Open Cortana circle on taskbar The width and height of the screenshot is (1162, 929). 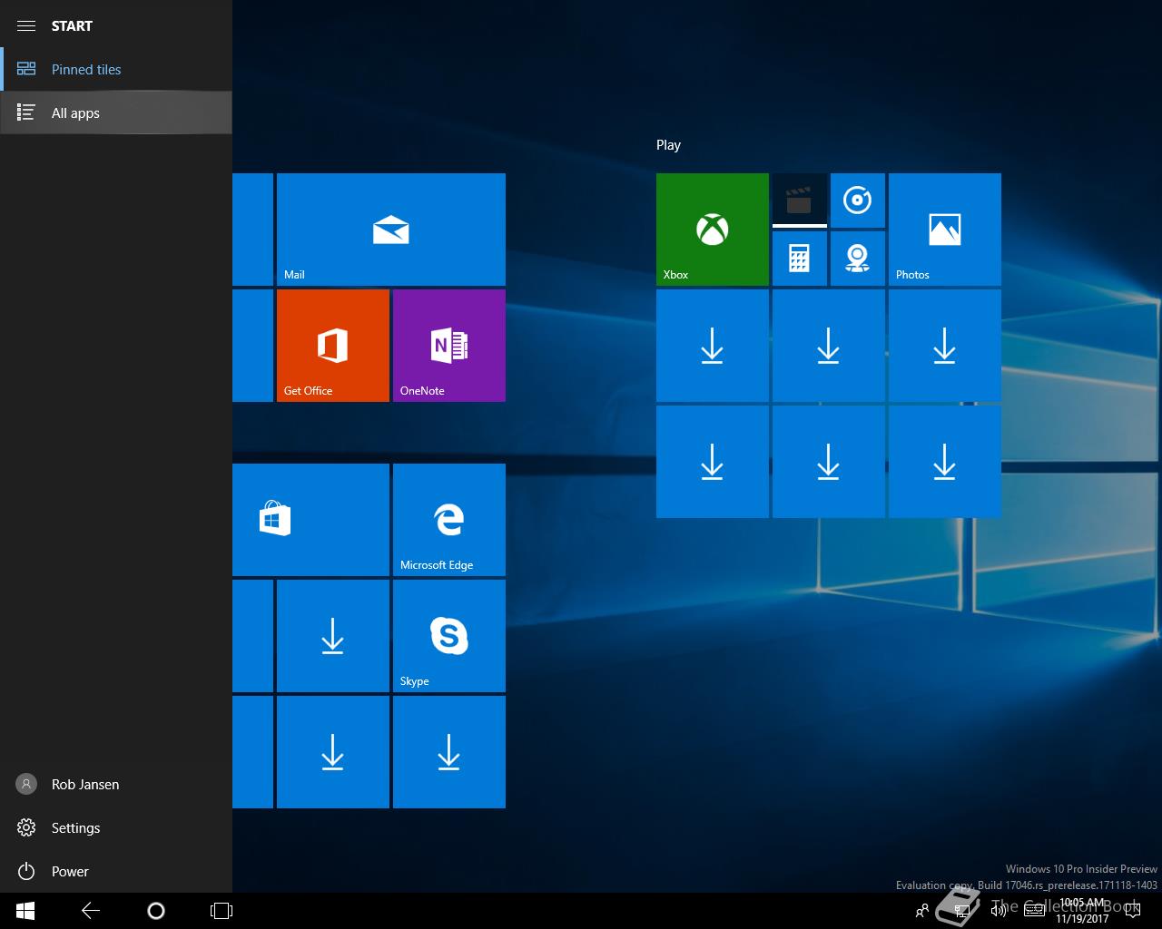tap(156, 911)
